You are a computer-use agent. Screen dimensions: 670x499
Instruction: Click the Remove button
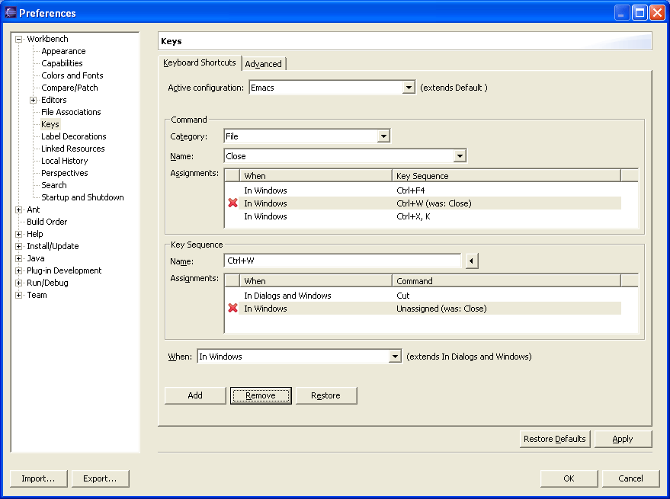click(261, 395)
